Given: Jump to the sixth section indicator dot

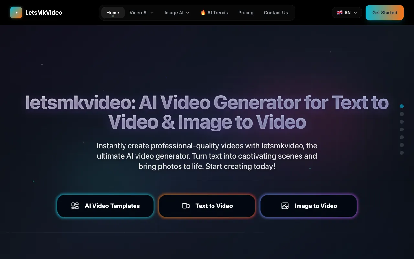Looking at the screenshot, I should [402, 145].
